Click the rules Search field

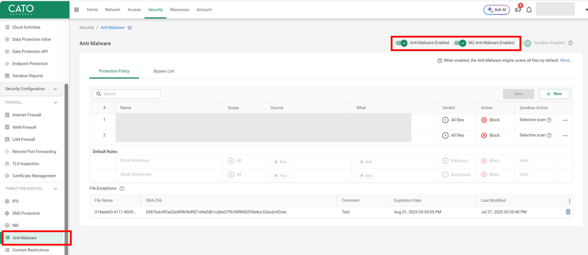[126, 94]
